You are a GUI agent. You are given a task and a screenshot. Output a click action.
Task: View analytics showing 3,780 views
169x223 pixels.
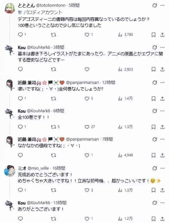[x=125, y=35]
